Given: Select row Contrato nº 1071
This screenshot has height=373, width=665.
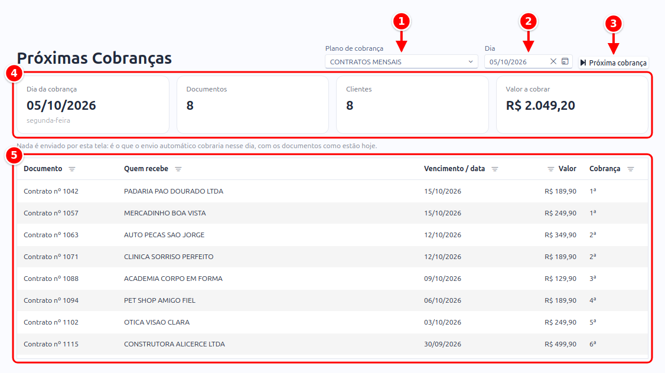Looking at the screenshot, I should (332, 257).
